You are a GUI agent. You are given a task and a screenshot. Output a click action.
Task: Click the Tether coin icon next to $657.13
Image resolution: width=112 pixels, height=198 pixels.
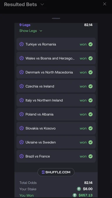pos(75,195)
